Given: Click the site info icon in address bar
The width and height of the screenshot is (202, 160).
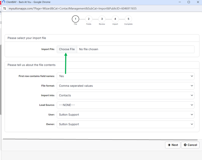Looking at the screenshot, I should 4,8.
